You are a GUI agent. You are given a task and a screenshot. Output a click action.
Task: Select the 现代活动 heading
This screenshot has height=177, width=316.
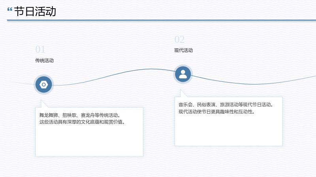183,50
